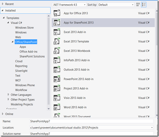Viewport: 159px width, 137px height.
Task: Click the Excel 2013 Template icon
Action: pyautogui.click(x=57, y=41)
